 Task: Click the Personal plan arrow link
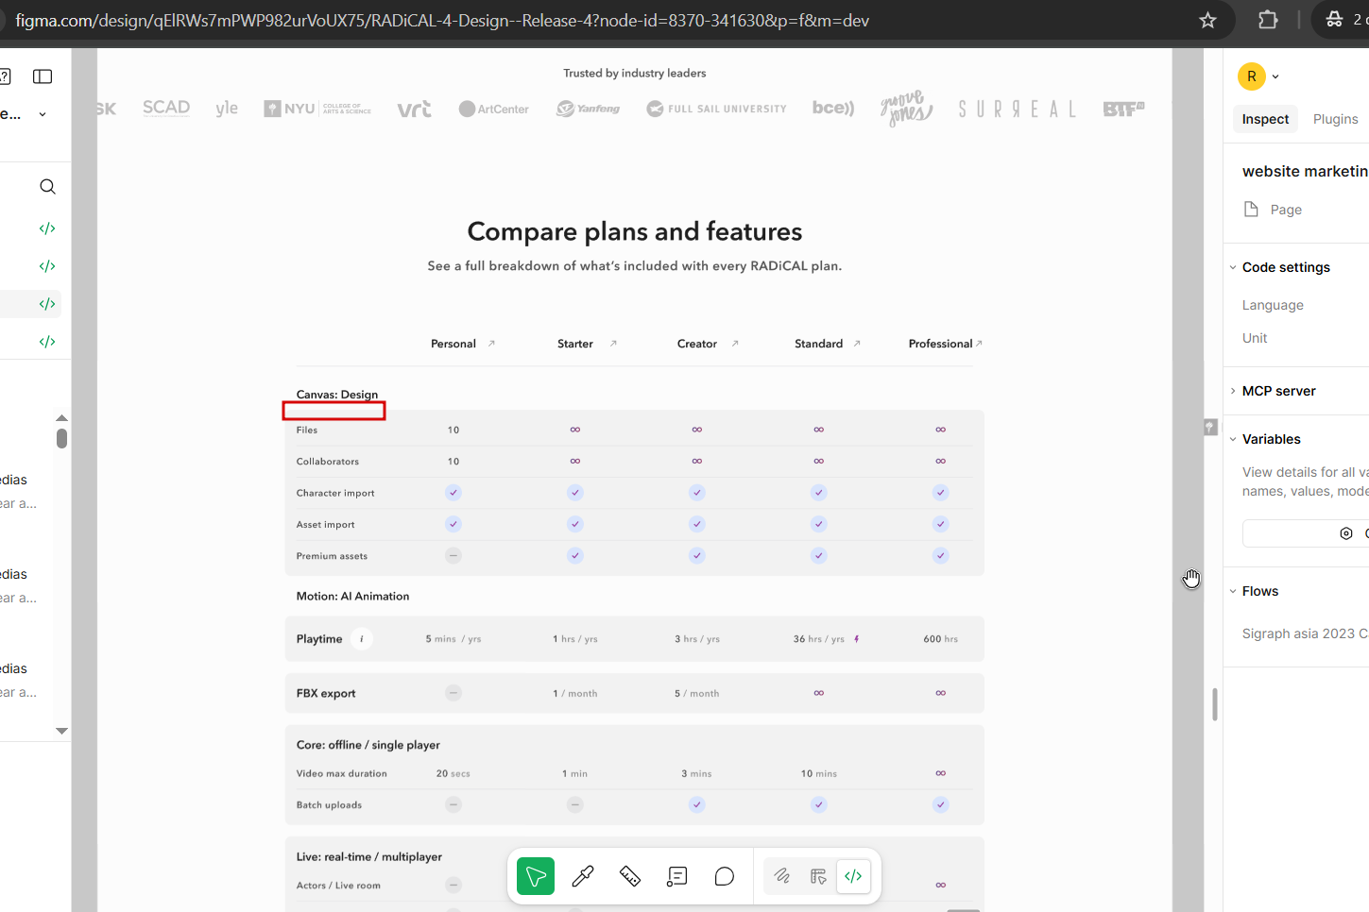tap(491, 344)
